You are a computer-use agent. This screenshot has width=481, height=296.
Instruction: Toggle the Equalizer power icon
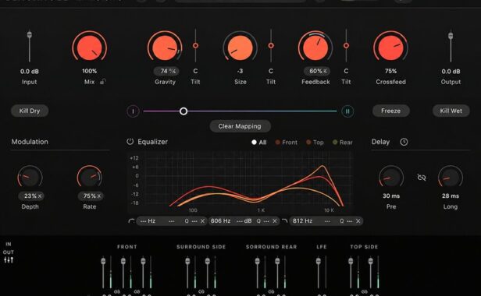coord(130,142)
